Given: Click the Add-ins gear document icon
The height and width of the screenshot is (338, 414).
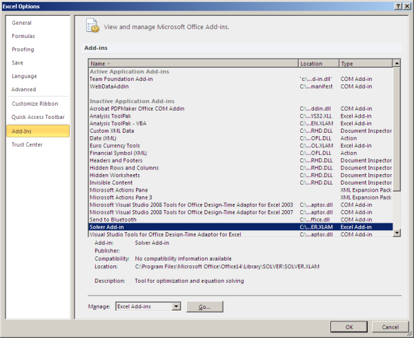Looking at the screenshot, I should pyautogui.click(x=92, y=26).
